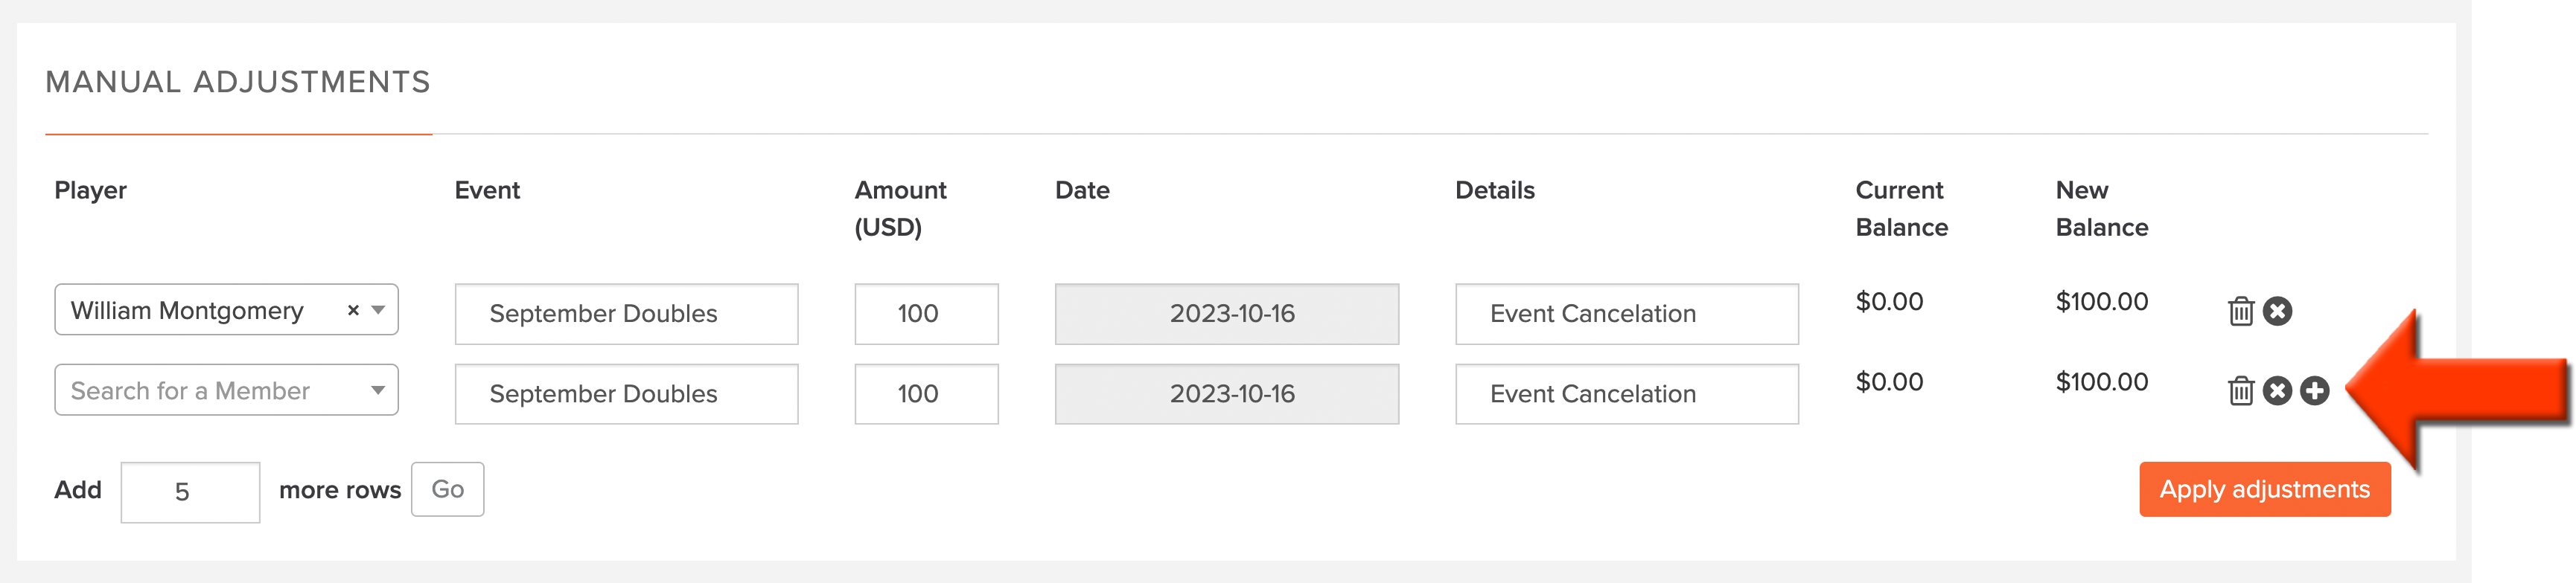Screen dimensions: 2576x583
Task: Expand William Montgomery player dropdown arrow
Action: point(378,311)
